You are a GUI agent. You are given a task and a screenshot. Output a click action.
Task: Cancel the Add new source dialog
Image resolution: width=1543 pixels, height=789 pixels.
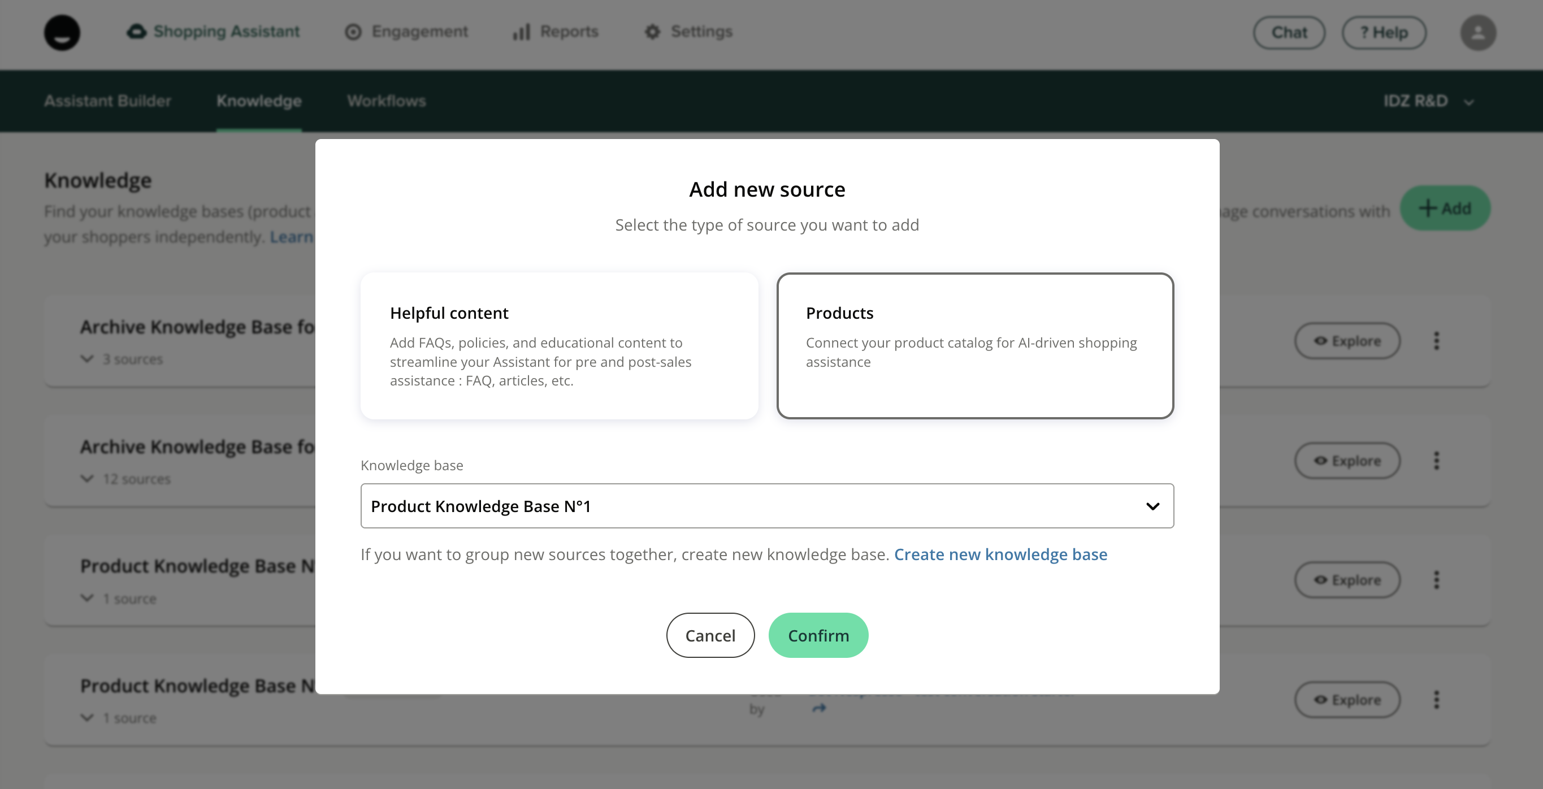[710, 636]
